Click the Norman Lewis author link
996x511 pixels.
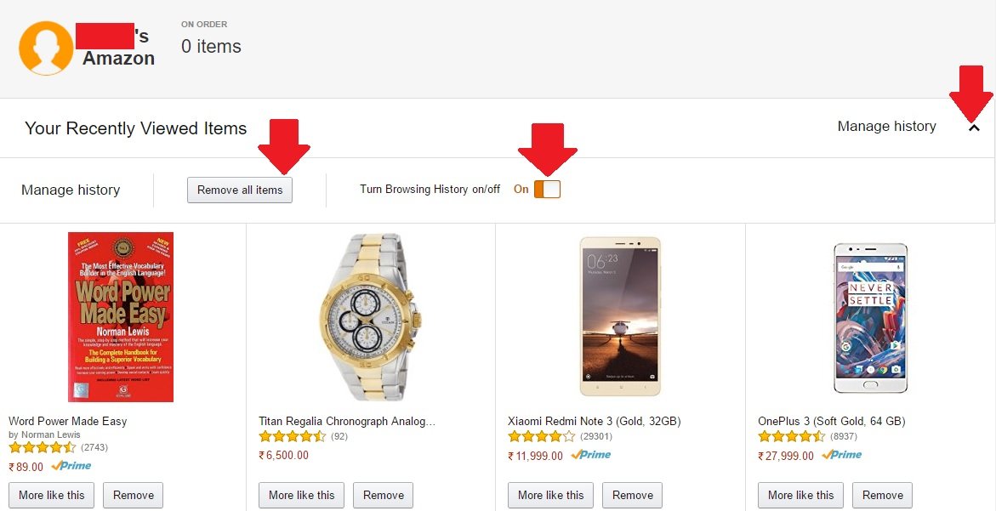(x=50, y=434)
